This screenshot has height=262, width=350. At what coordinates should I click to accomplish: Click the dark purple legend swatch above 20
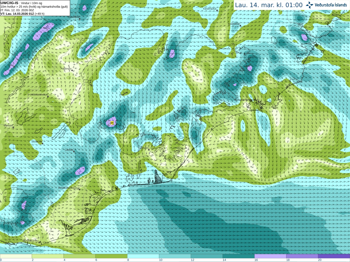[334, 256]
